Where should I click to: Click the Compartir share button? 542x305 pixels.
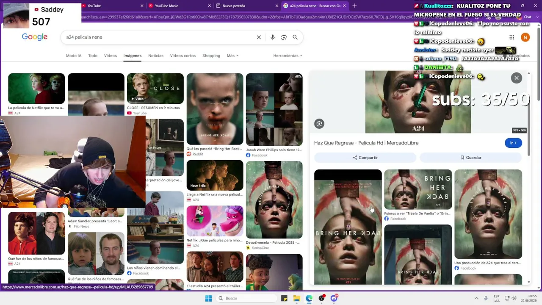(365, 158)
